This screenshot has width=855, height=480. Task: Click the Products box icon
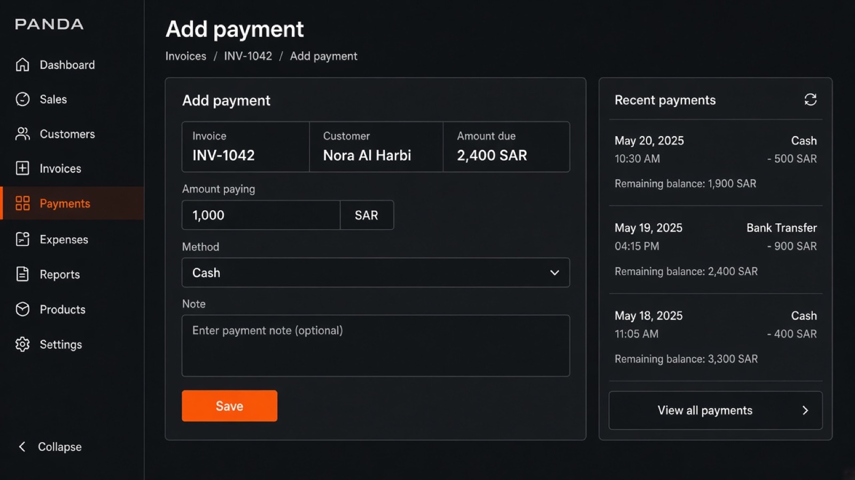22,309
